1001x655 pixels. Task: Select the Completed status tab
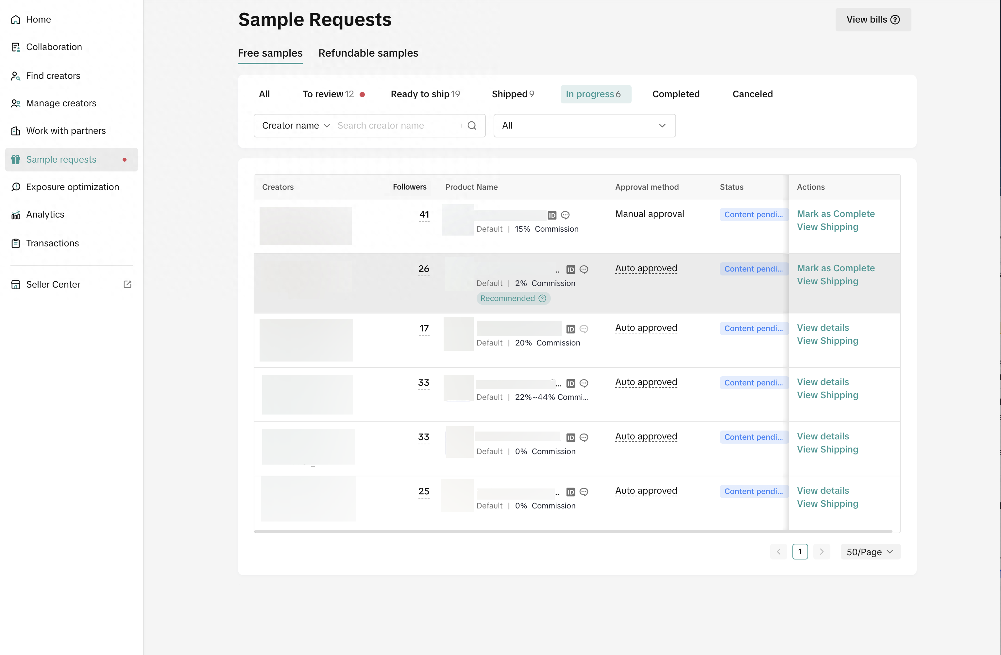click(676, 94)
